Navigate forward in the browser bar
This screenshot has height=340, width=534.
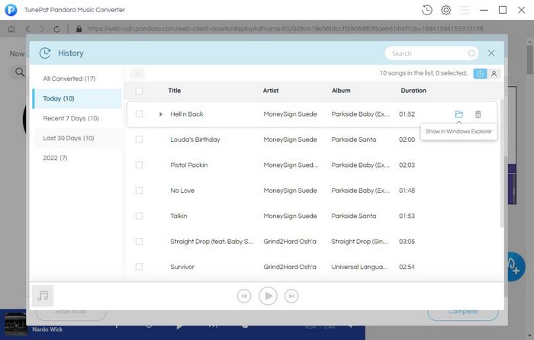(42, 29)
